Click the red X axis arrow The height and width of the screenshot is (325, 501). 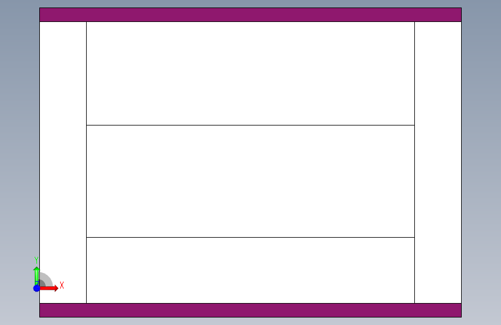tap(49, 288)
